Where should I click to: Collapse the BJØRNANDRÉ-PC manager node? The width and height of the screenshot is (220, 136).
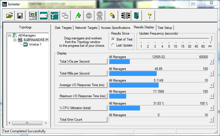(x=15, y=40)
